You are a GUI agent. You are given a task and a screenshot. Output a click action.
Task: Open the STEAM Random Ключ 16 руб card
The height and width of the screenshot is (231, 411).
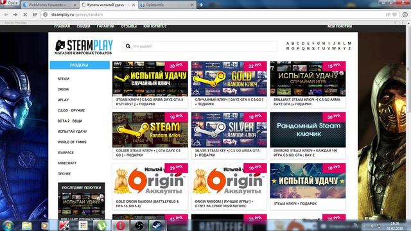150,135
